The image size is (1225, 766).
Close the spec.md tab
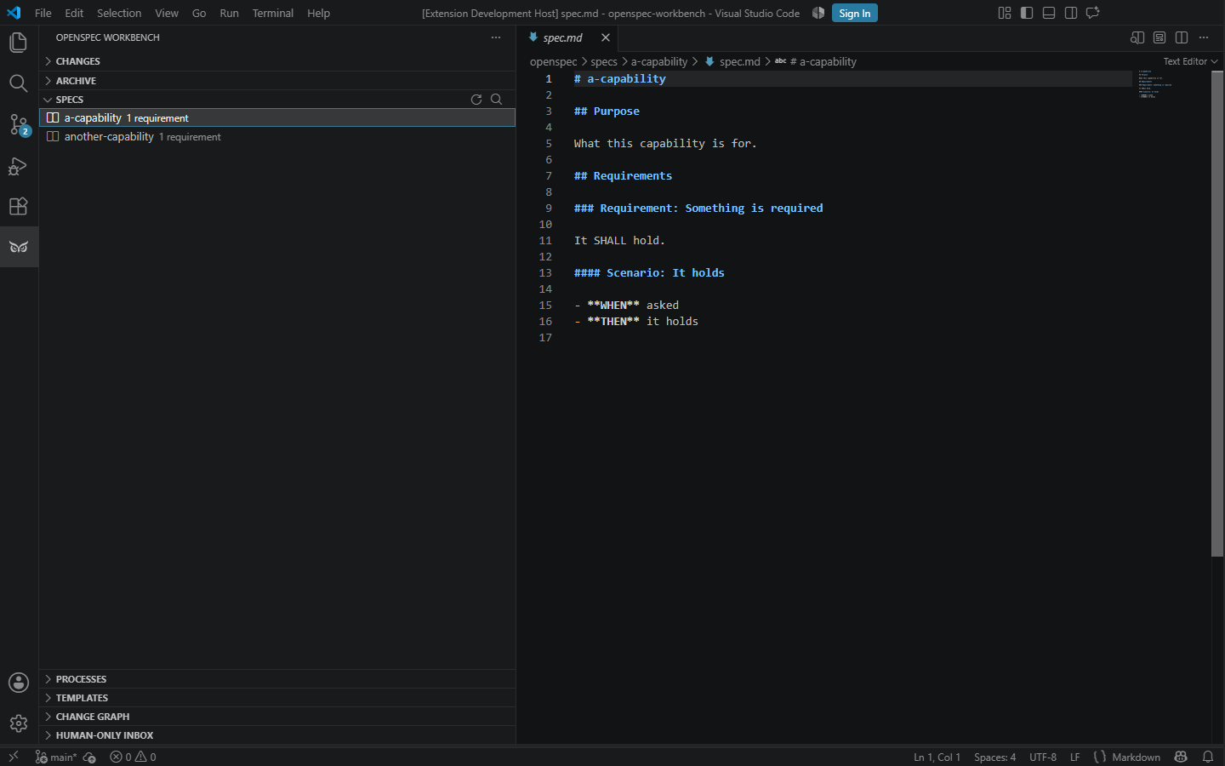point(606,37)
